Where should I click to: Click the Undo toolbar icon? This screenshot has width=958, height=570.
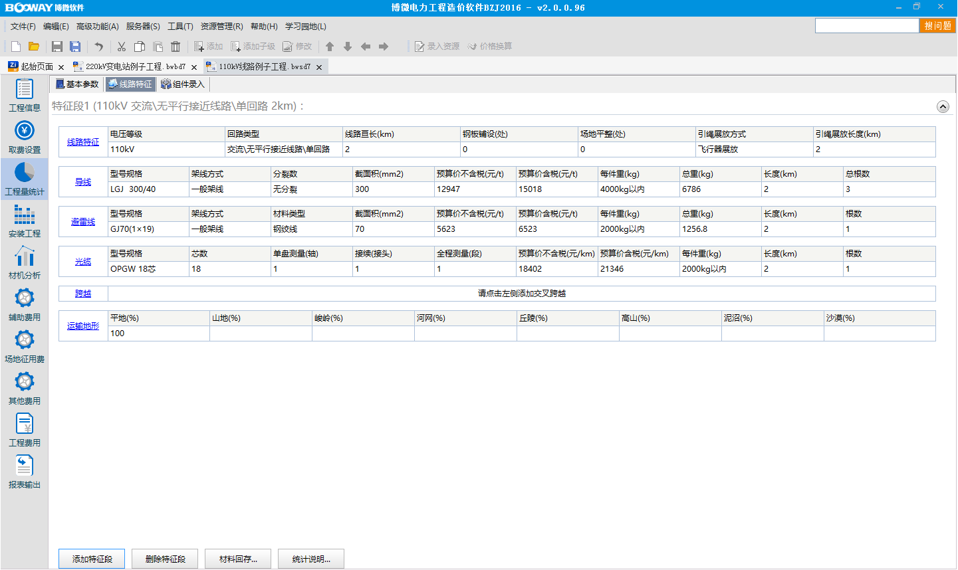[99, 47]
